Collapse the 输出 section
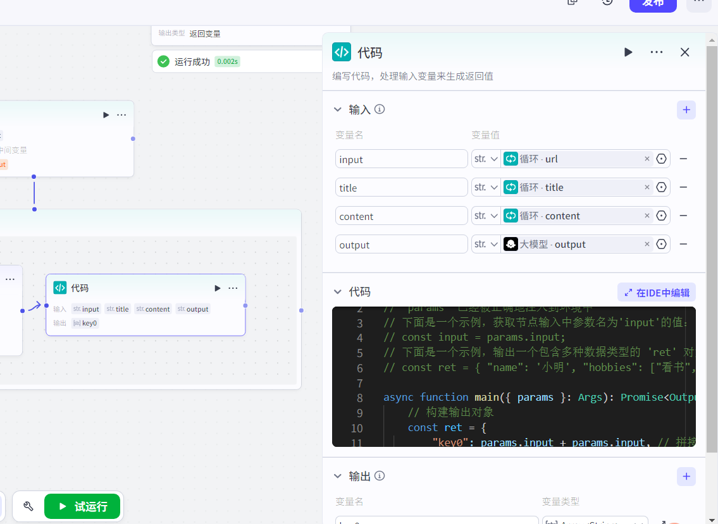 (338, 476)
